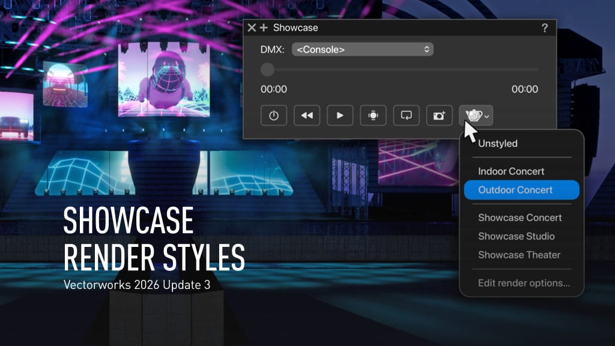This screenshot has width=615, height=346.
Task: Open the DMX Console dropdown
Action: pos(363,49)
